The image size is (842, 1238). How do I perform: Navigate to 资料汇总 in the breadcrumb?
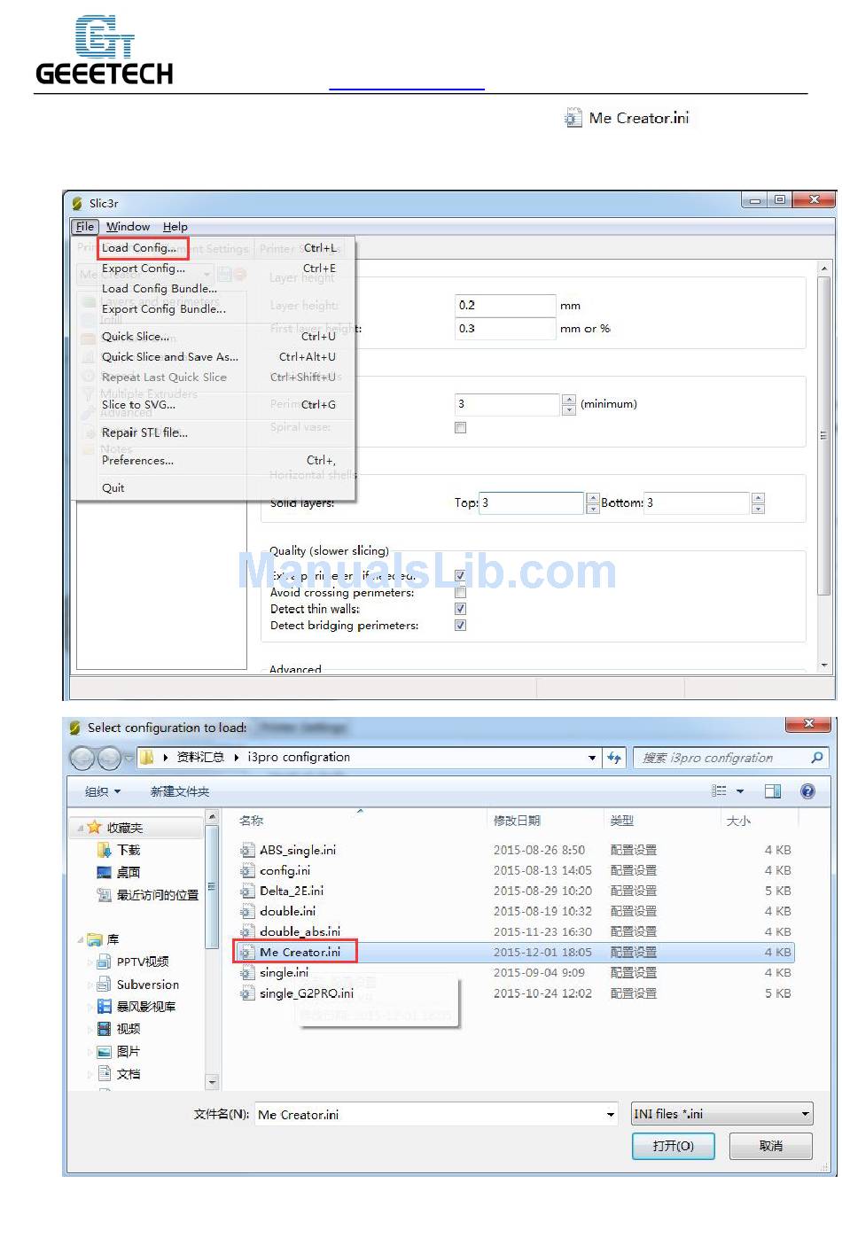pyautogui.click(x=200, y=758)
